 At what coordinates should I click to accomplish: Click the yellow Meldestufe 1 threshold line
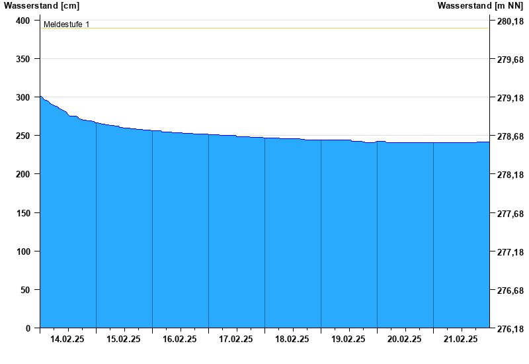265,28
